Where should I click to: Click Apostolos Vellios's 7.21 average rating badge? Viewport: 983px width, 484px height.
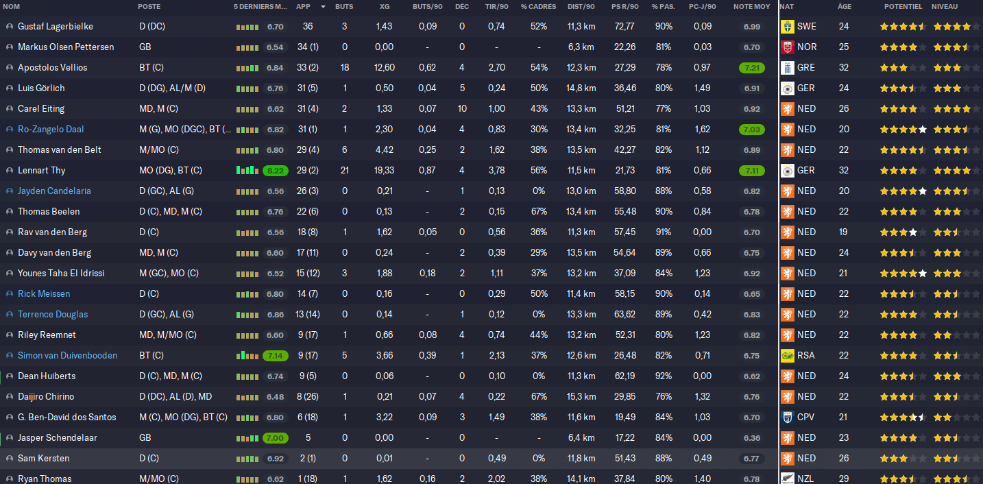751,68
